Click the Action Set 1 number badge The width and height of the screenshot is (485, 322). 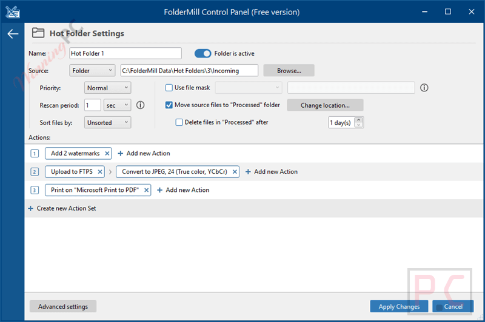pos(35,154)
